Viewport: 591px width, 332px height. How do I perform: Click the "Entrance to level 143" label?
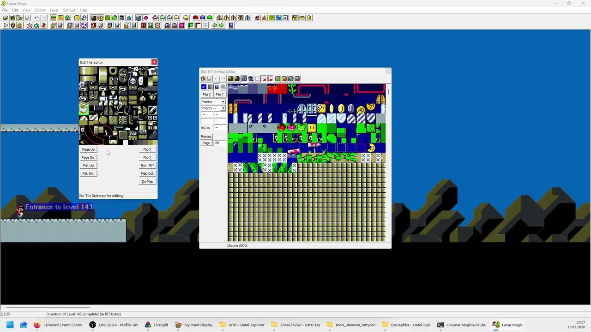click(59, 207)
